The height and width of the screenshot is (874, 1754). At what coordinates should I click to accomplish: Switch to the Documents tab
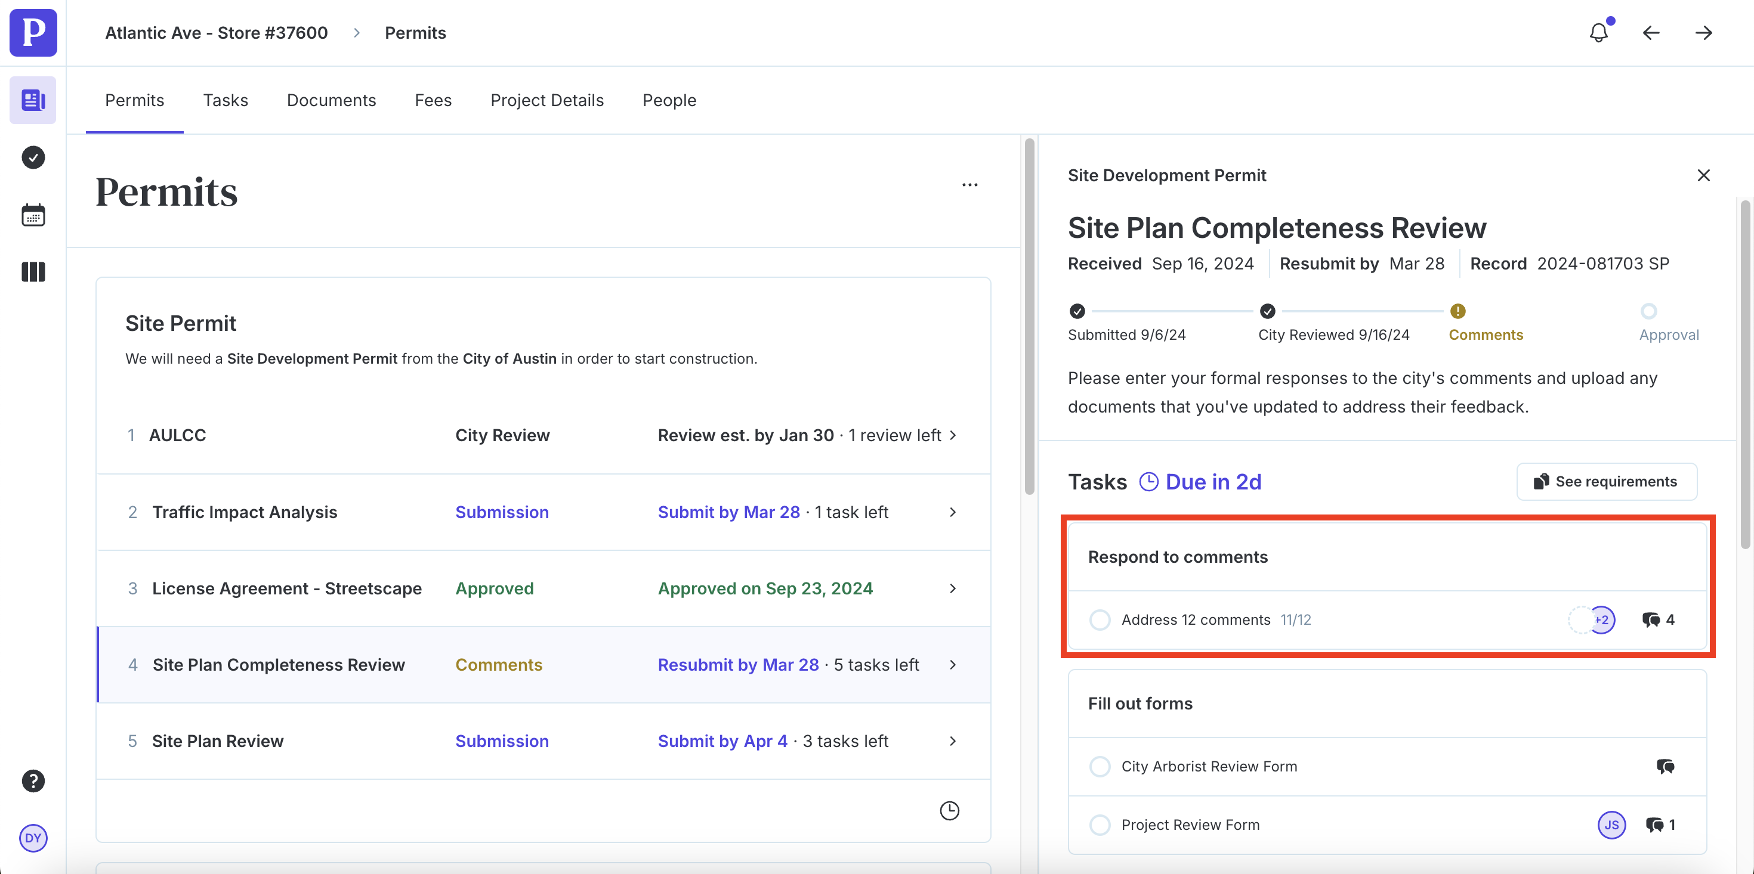(x=331, y=100)
